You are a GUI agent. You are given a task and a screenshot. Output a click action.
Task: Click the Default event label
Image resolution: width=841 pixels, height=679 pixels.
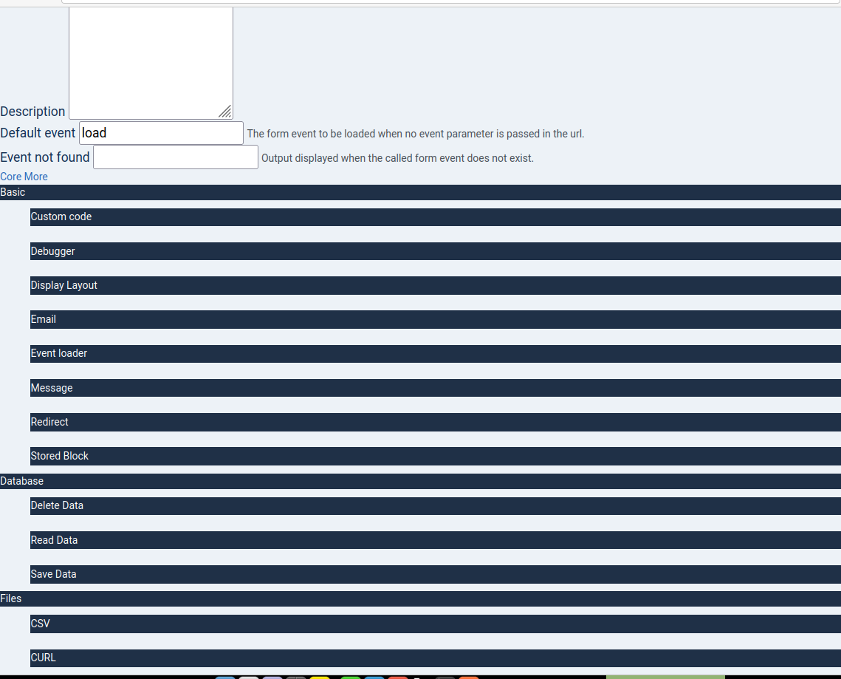point(38,133)
